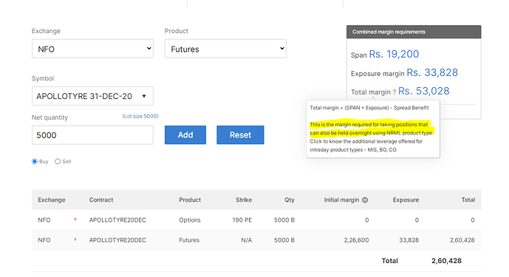Click the Initial margin info icon

click(x=365, y=200)
